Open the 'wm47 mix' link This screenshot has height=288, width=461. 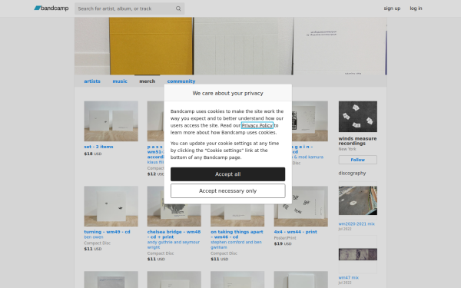click(x=348, y=277)
